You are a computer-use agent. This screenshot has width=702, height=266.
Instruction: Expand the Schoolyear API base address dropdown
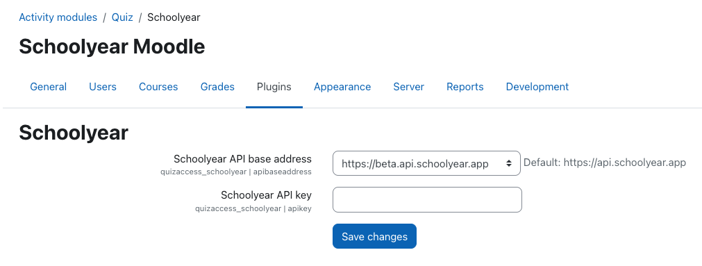(x=426, y=163)
